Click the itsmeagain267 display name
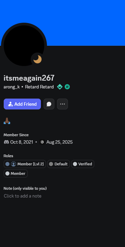This screenshot has height=247, width=125. [x=29, y=78]
